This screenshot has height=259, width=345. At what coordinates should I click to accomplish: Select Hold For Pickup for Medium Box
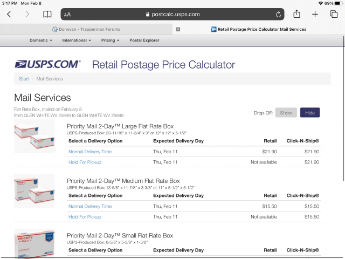[85, 217]
